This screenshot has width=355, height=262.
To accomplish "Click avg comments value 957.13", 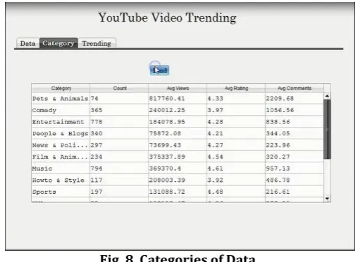I will pyautogui.click(x=278, y=169).
